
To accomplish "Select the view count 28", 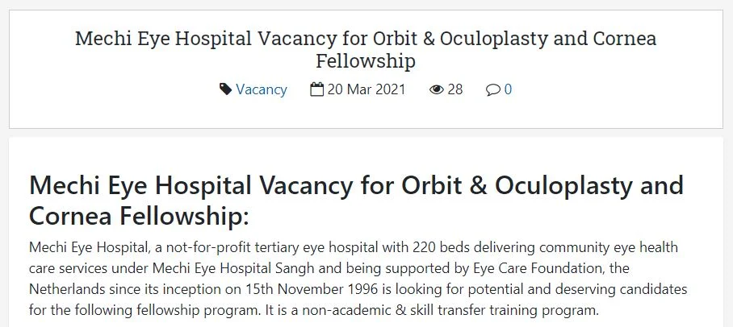I will click(454, 89).
